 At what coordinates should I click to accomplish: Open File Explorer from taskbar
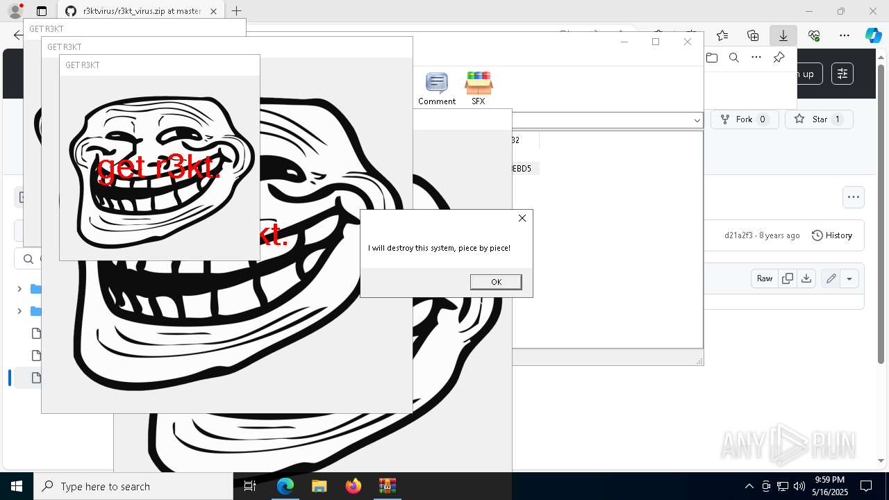(x=319, y=486)
